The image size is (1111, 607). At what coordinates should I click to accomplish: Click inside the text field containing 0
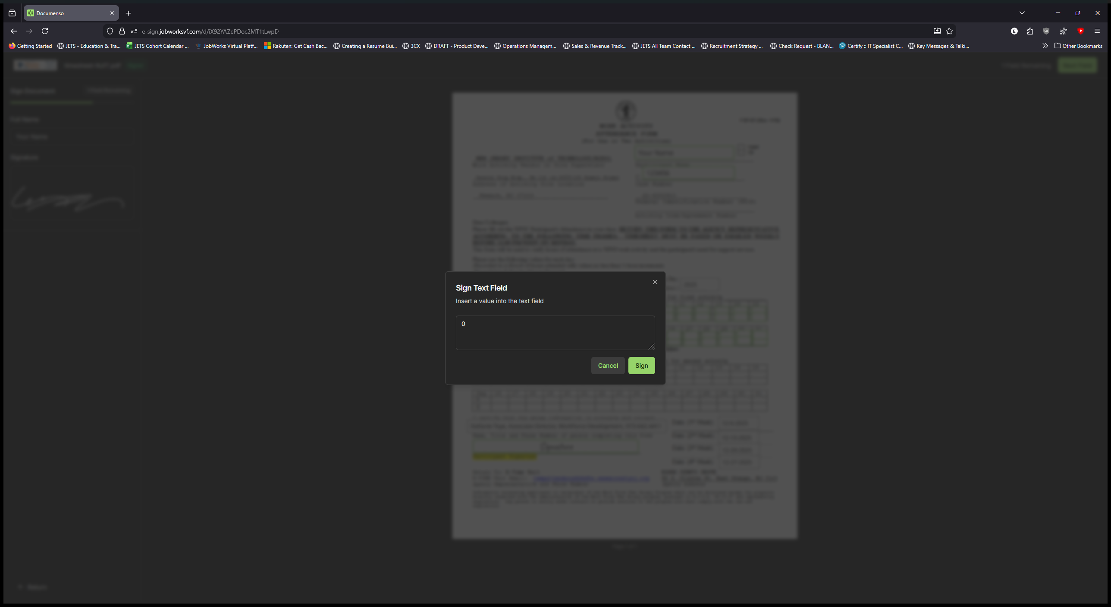[x=555, y=332]
